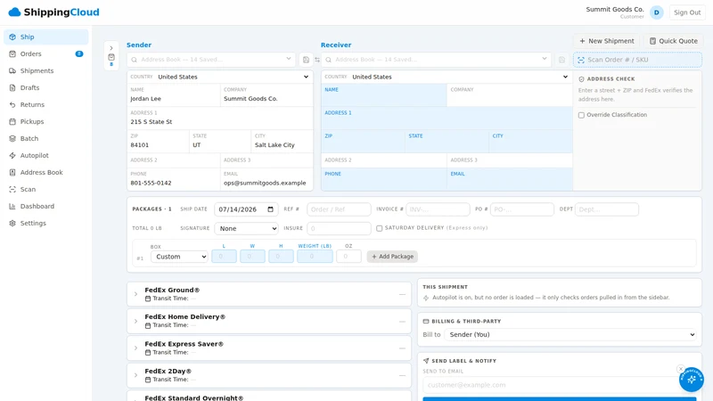713x401 pixels.
Task: Click the Batch layers icon
Action: 12,139
